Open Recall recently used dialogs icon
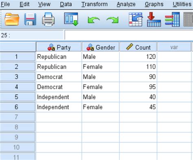Screen dimensions: 193x160 pos(71,19)
